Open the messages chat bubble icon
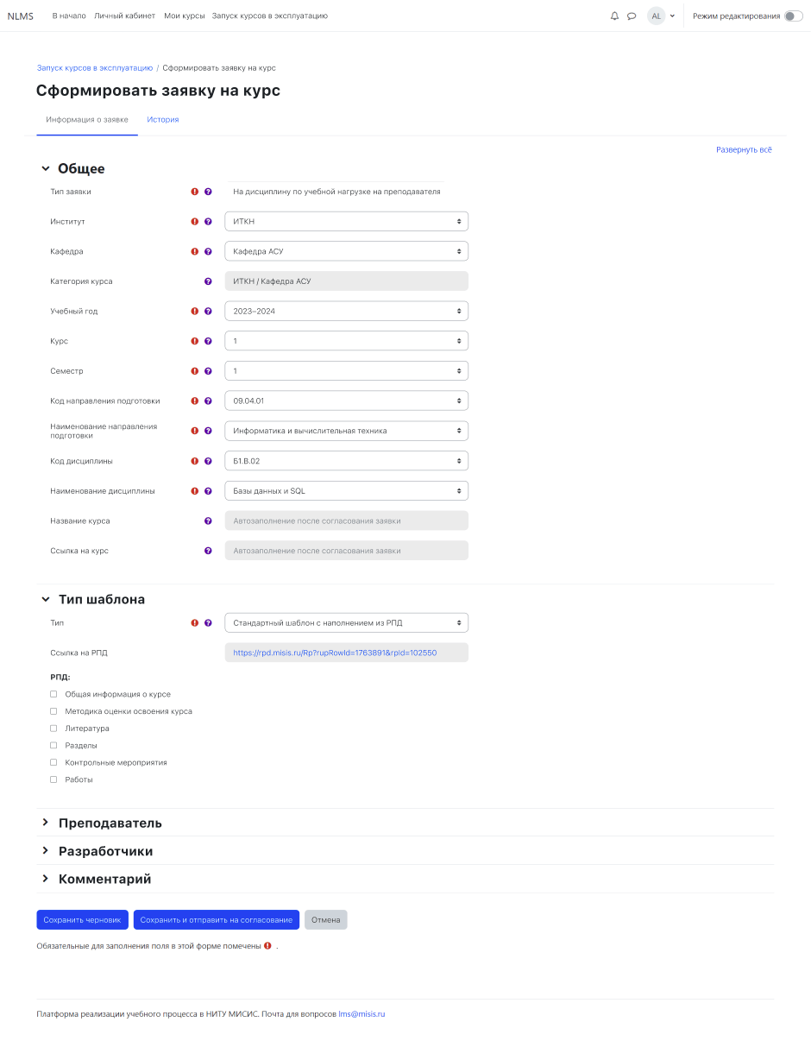 [632, 16]
